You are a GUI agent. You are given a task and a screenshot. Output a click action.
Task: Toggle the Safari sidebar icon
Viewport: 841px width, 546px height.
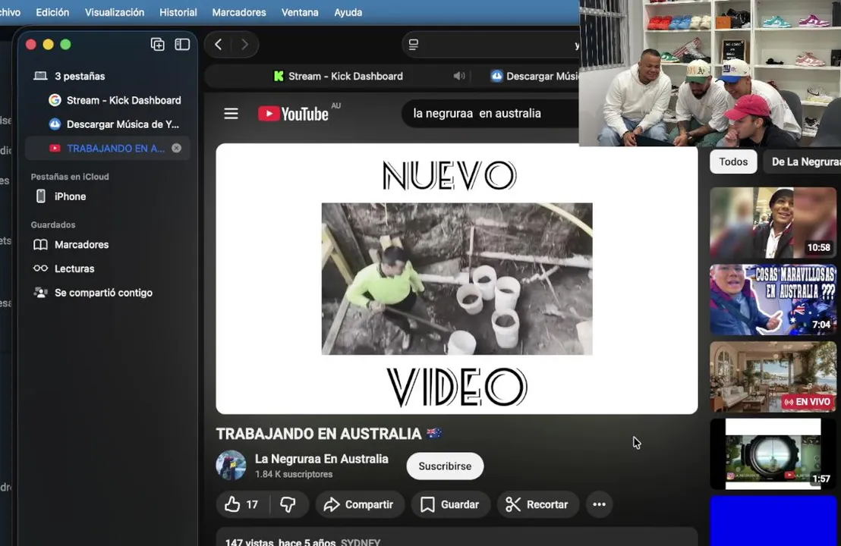coord(182,45)
